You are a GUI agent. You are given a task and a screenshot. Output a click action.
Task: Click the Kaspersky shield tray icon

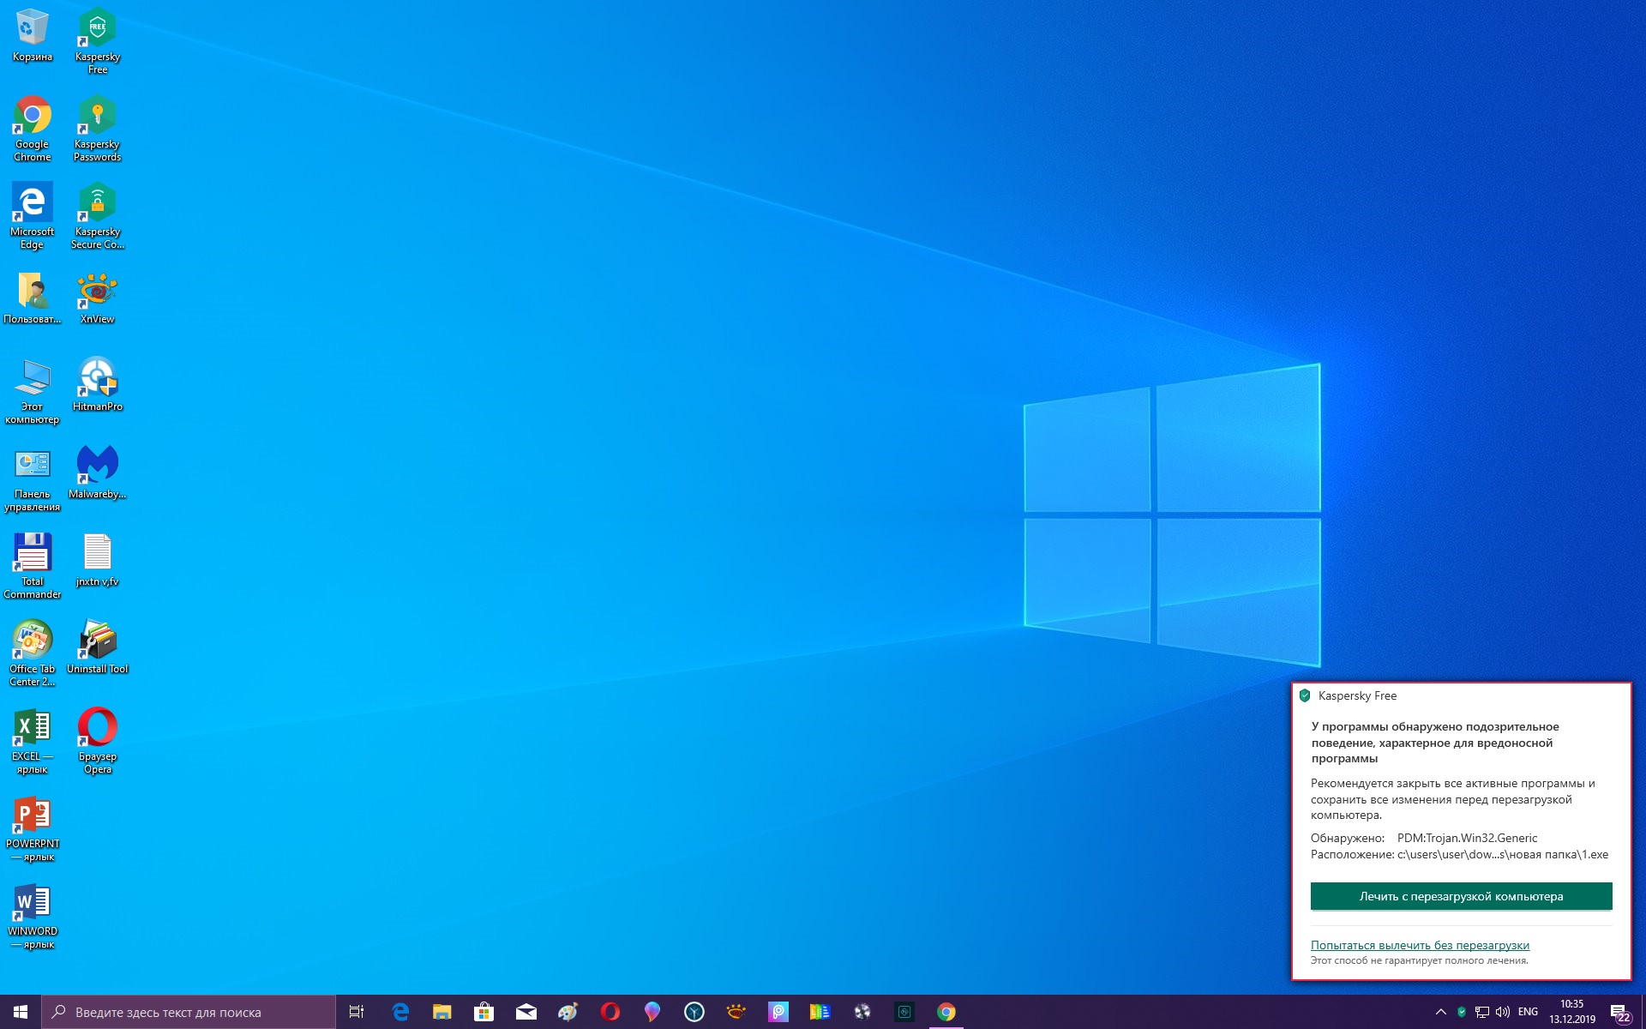point(1462,1012)
